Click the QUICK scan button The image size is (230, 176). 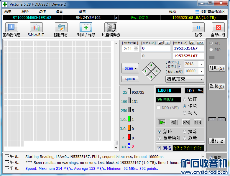[130, 79]
